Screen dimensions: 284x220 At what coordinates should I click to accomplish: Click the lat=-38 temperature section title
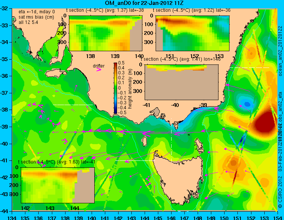click(x=105, y=10)
